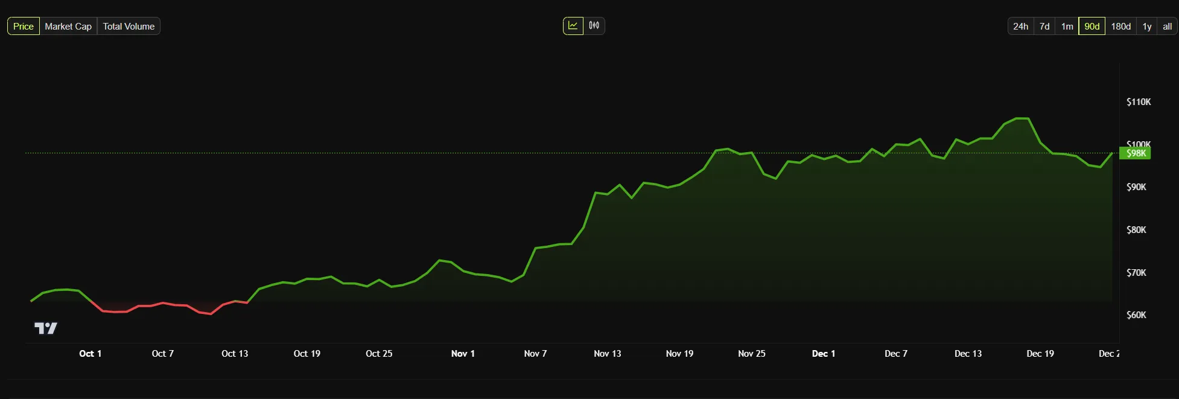1179x399 pixels.
Task: Set the time range to 90d
Action: click(x=1092, y=27)
